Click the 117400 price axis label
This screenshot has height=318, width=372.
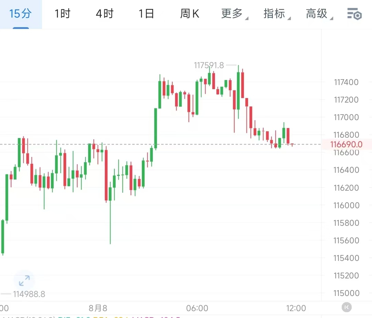(x=346, y=82)
